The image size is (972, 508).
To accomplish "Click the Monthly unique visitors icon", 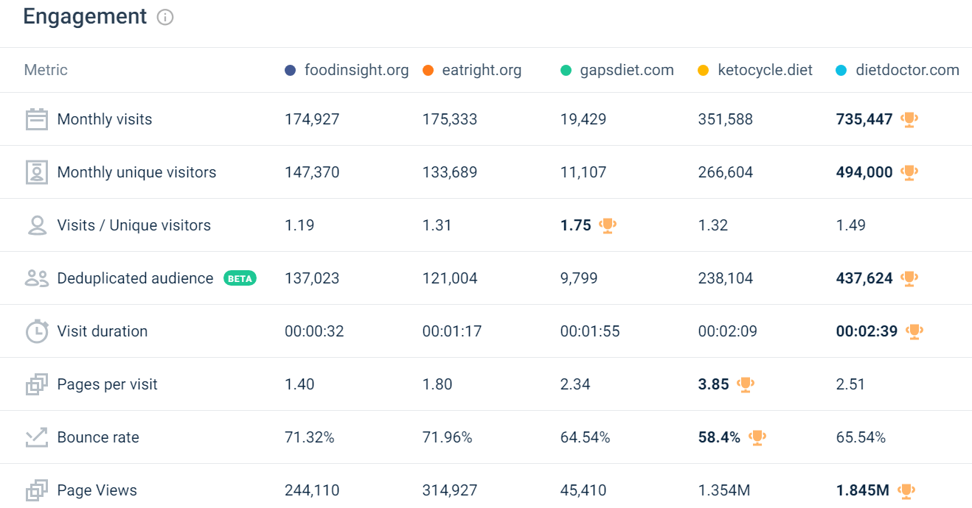I will coord(37,172).
